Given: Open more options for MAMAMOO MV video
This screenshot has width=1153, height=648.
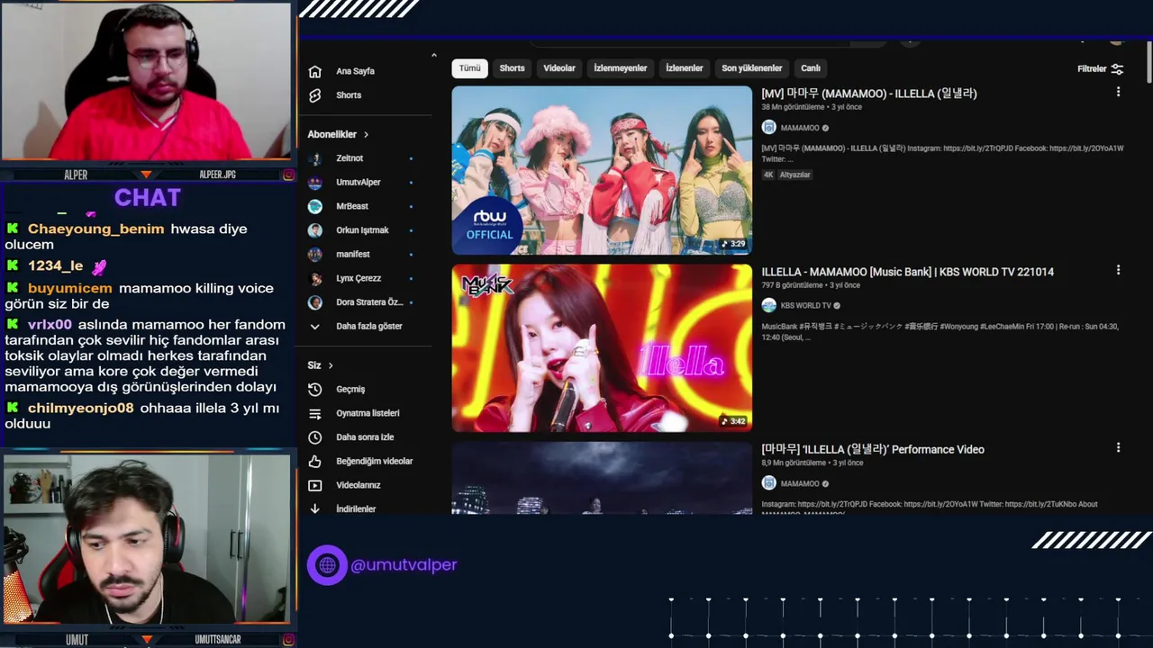Looking at the screenshot, I should (x=1118, y=92).
